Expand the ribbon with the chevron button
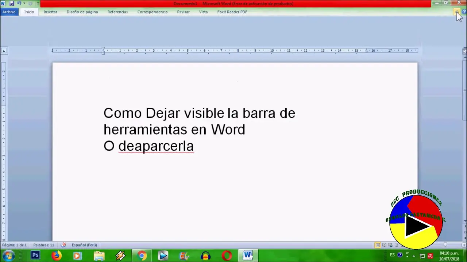Screen dimensions: 467x262 click(457, 12)
